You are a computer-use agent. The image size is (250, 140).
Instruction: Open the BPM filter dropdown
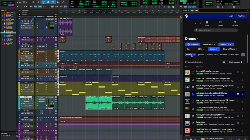(201, 49)
